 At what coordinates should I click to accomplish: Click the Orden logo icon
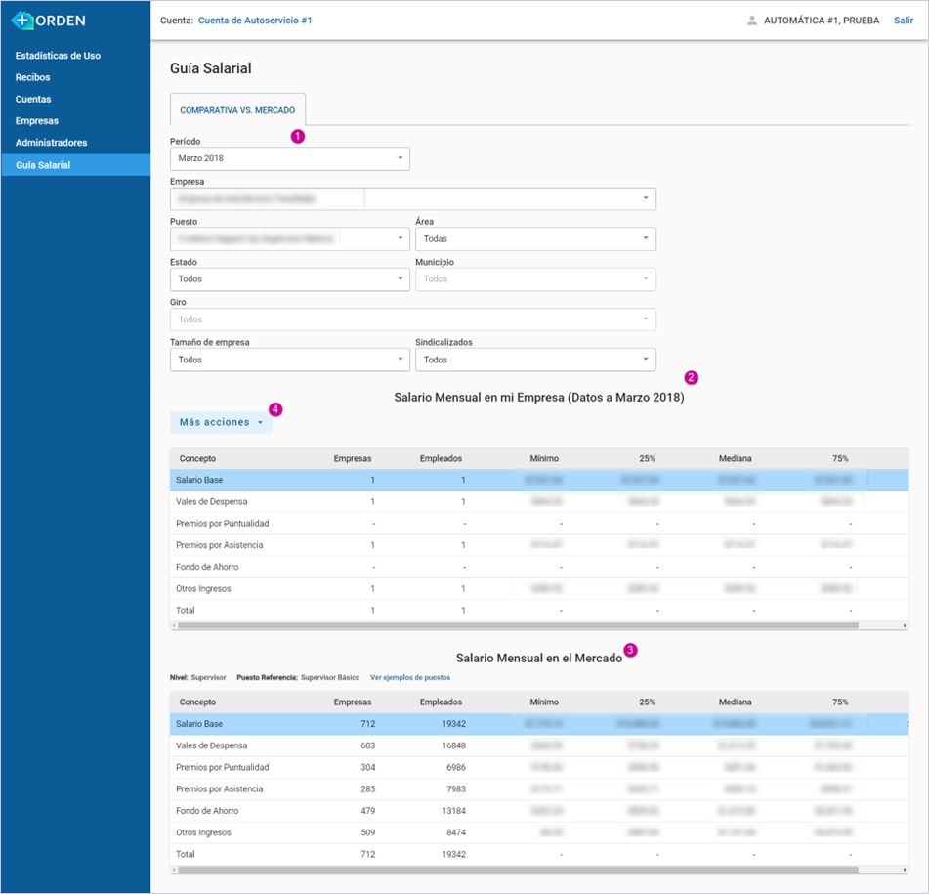click(23, 20)
